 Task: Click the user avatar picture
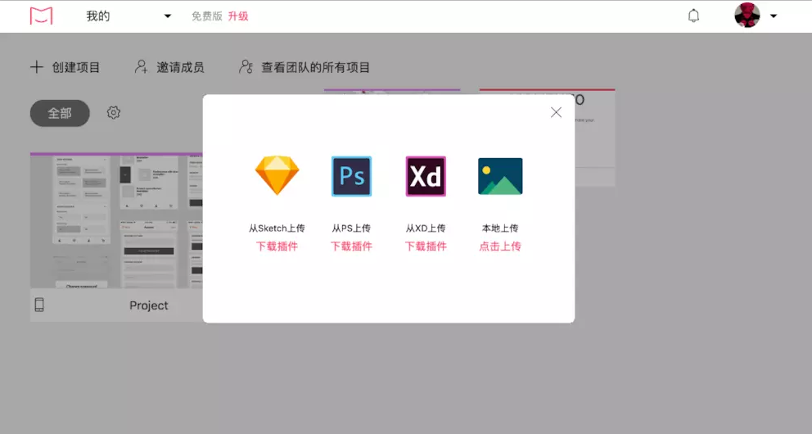tap(747, 16)
